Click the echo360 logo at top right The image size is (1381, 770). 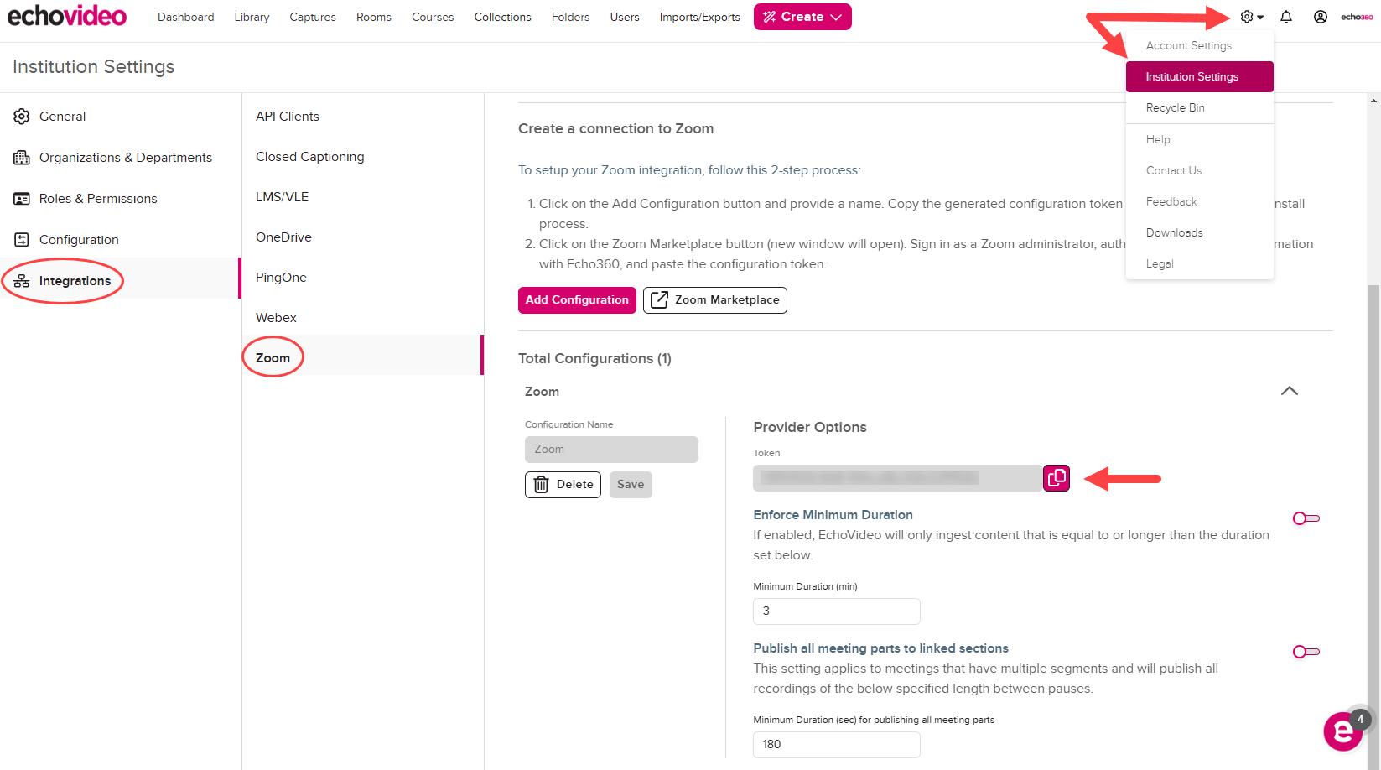pos(1357,17)
